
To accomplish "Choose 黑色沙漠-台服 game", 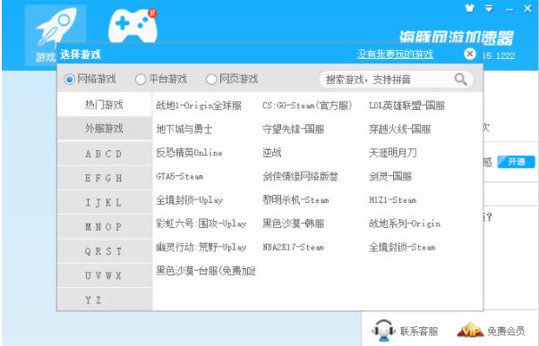I will point(206,271).
